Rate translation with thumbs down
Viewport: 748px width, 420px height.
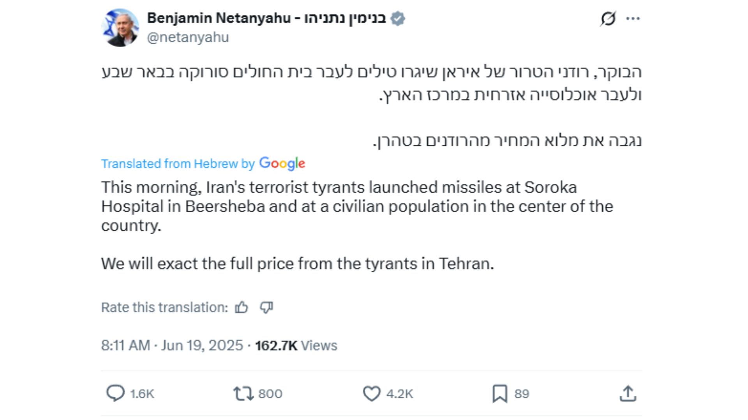(266, 308)
